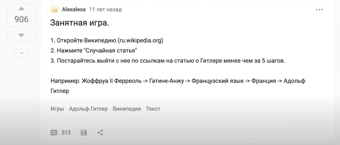Select the "Игры" tag
This screenshot has height=145, width=340.
click(57, 109)
